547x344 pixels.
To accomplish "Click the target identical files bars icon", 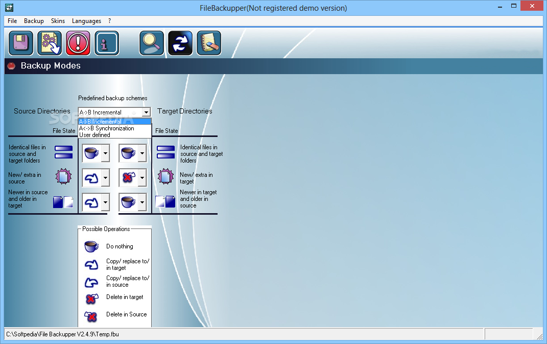I will (165, 152).
